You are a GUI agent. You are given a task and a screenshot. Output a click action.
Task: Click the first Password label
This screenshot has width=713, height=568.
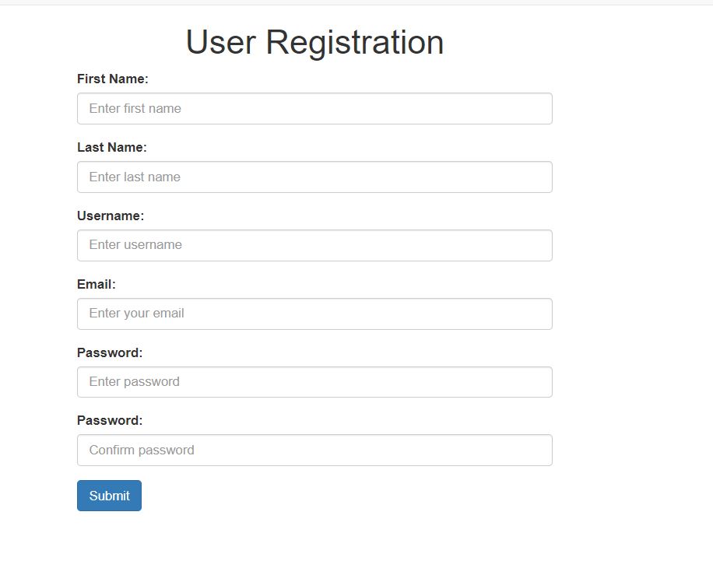click(x=109, y=352)
